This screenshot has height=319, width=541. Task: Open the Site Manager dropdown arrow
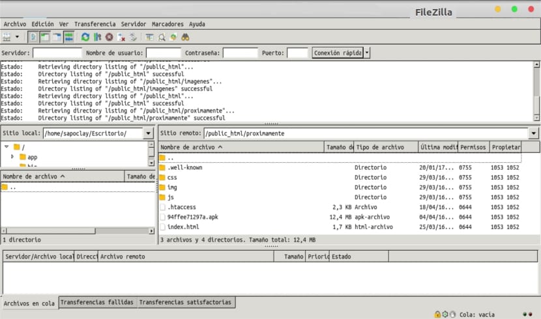coord(17,37)
